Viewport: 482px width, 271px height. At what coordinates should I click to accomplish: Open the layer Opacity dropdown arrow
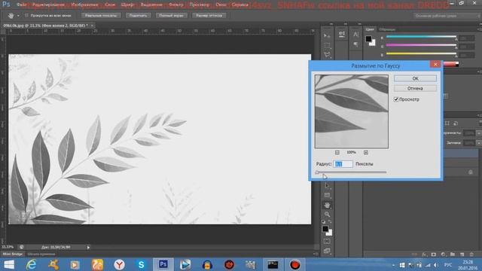(479, 133)
